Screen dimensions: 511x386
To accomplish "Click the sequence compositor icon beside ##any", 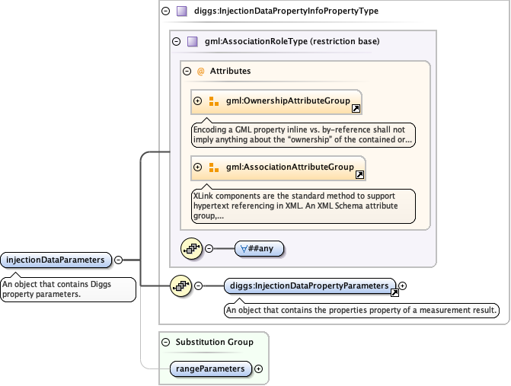I will coord(191,248).
